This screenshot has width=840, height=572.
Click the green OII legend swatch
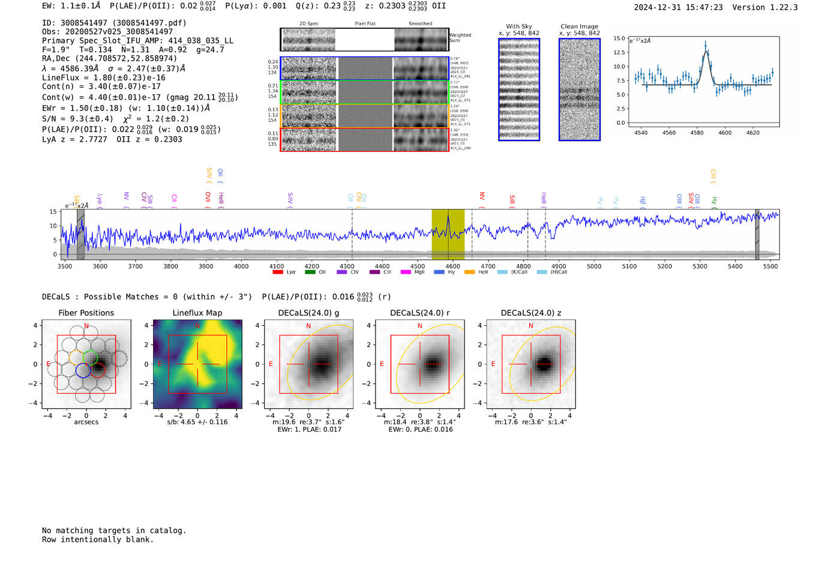coord(310,272)
